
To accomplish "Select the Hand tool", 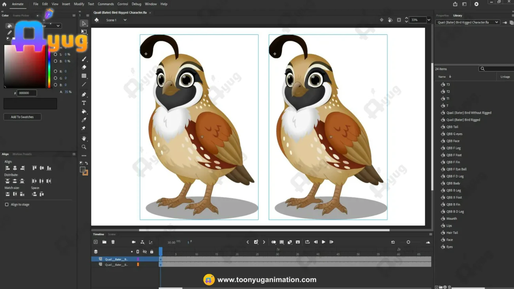I will coord(84,138).
